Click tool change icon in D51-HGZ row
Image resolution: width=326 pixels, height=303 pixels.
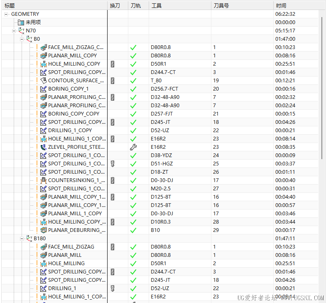pyautogui.click(x=113, y=164)
